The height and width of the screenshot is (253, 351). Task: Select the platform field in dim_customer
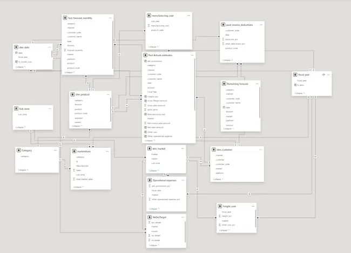point(220,173)
